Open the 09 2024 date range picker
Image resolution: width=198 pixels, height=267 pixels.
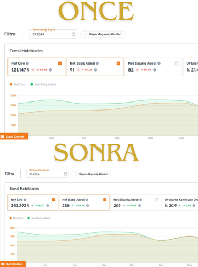(x=53, y=34)
